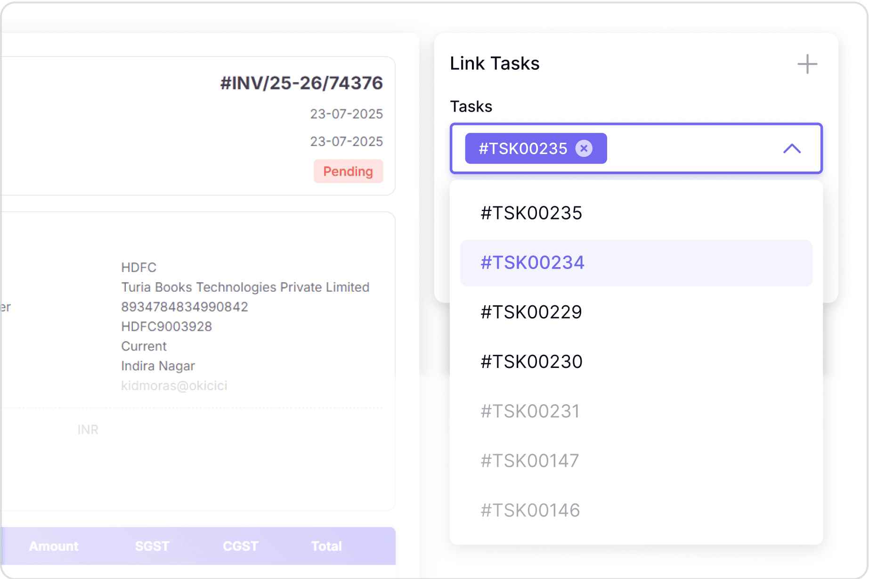The image size is (869, 579).
Task: Focus the Tasks multi-select input field
Action: click(692, 149)
